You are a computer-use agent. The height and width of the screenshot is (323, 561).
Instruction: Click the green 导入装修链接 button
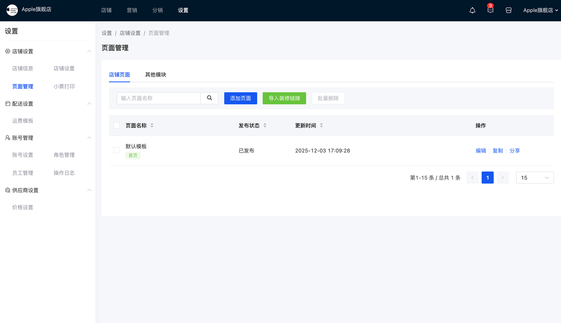point(284,98)
